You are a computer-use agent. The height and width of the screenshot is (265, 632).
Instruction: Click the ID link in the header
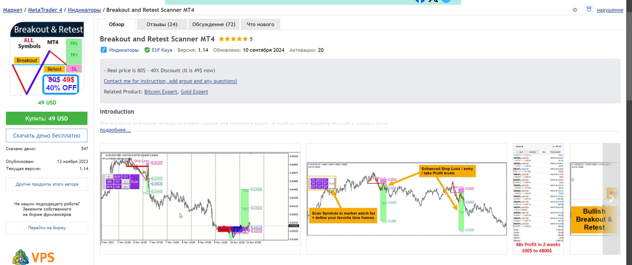pyautogui.click(x=575, y=10)
